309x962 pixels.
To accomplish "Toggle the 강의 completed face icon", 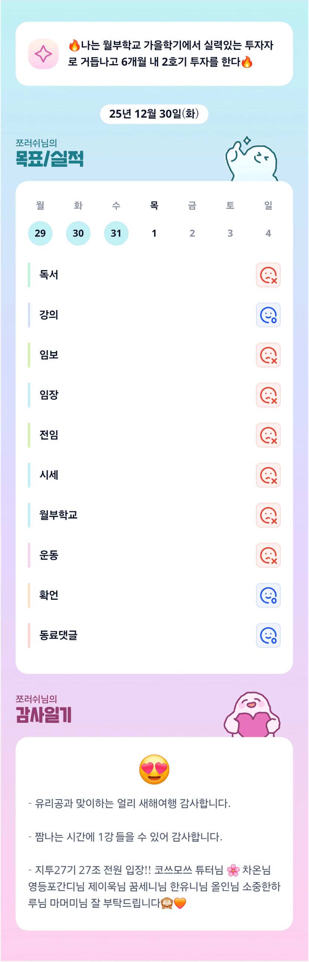I will pyautogui.click(x=268, y=315).
